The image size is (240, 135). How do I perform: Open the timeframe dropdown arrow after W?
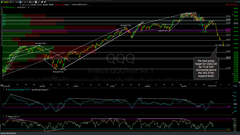point(27,2)
